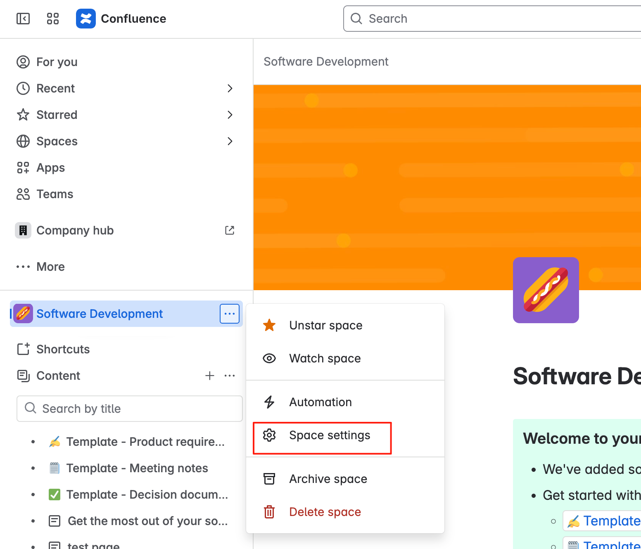
Task: Click the search field in the top bar
Action: [492, 19]
